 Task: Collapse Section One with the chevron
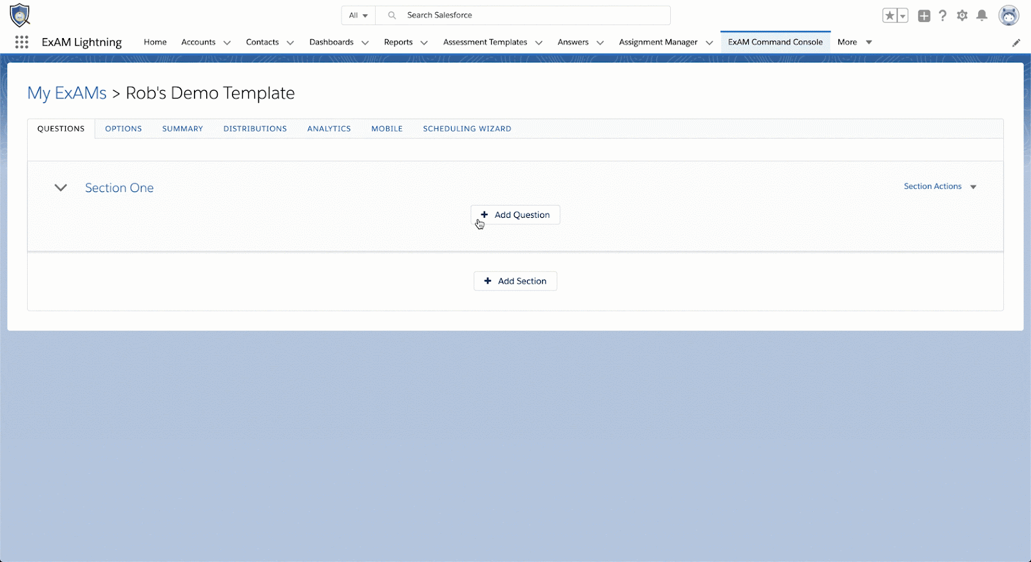pyautogui.click(x=61, y=188)
